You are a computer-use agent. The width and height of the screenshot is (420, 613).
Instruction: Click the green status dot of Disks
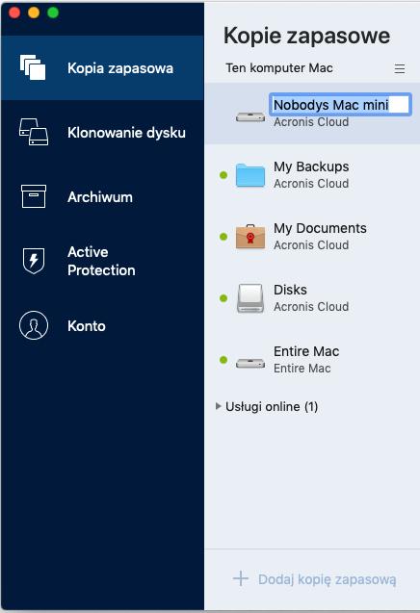223,298
